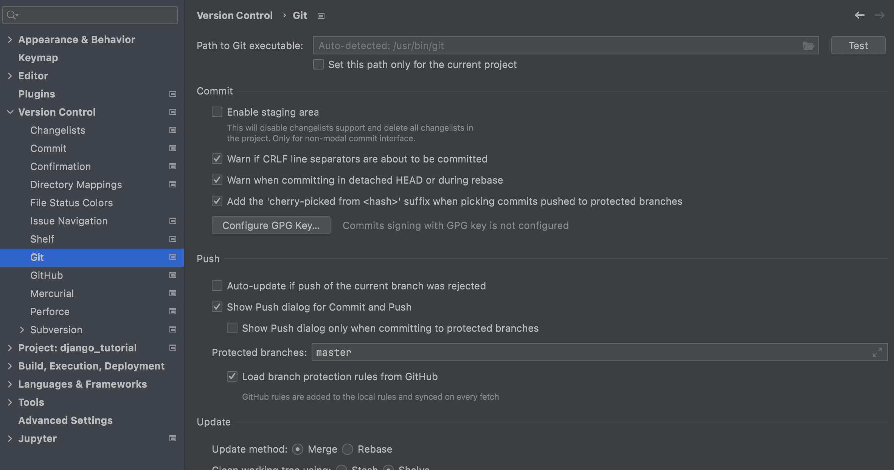
Task: Click the forward arrow navigation icon
Action: pyautogui.click(x=880, y=15)
